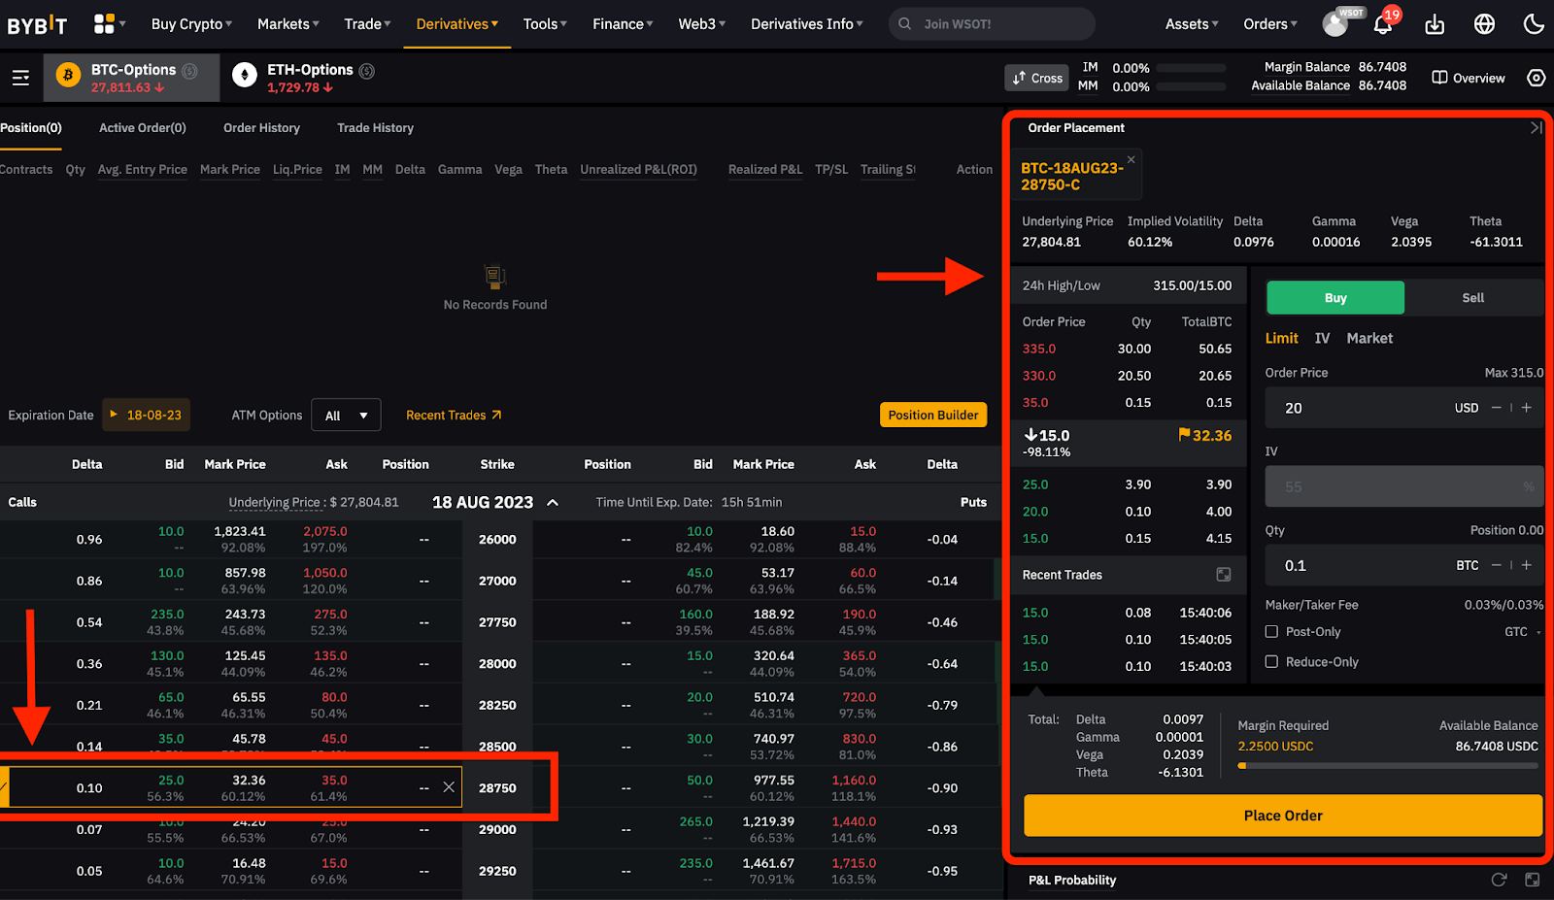
Task: Expand the Recent Trades panel icon
Action: point(1224,575)
